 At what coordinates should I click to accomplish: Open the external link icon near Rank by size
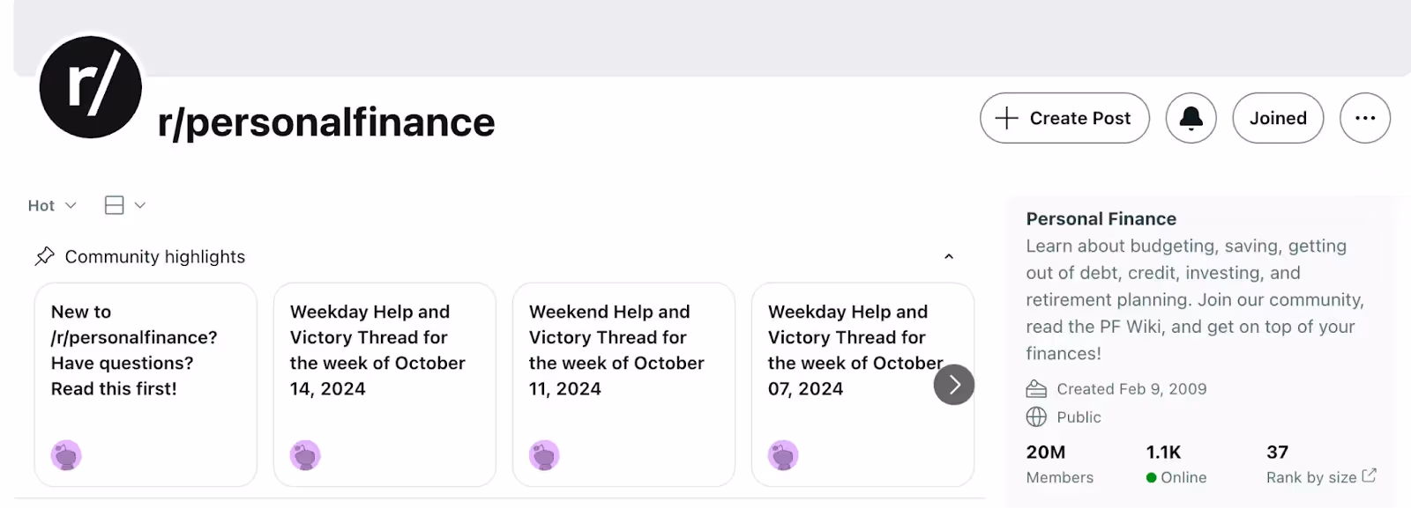pyautogui.click(x=1369, y=475)
